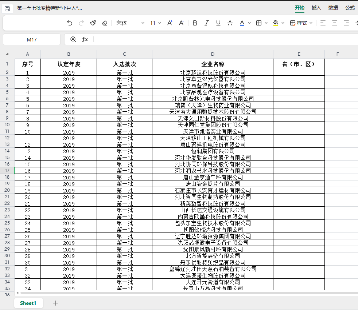Click the horizontal scrollbar track
The height and width of the screenshot is (310, 358).
pos(188,293)
